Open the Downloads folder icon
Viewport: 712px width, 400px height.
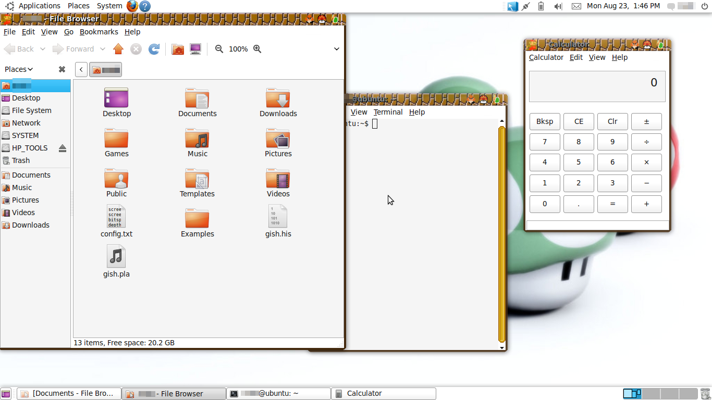click(278, 98)
